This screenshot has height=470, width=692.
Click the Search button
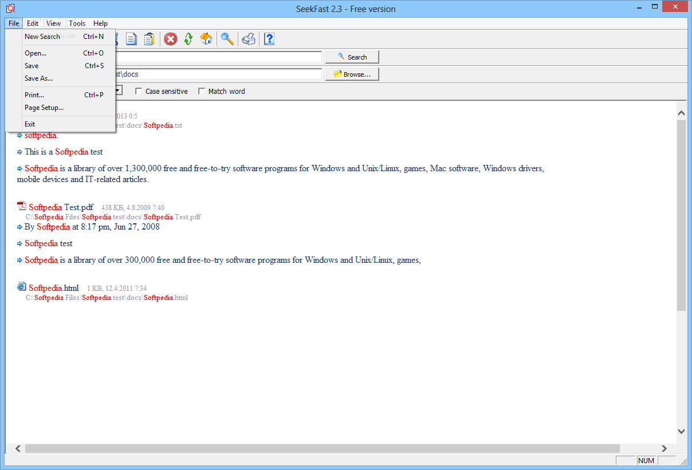pyautogui.click(x=352, y=57)
